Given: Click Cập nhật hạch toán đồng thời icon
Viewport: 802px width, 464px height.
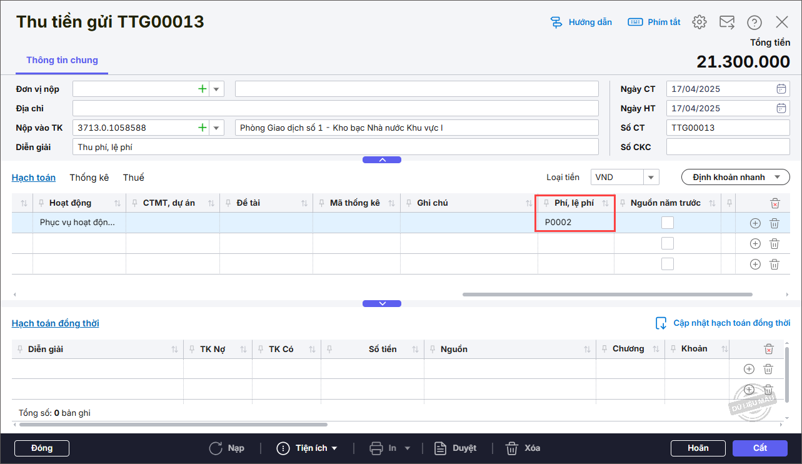Looking at the screenshot, I should tap(661, 323).
